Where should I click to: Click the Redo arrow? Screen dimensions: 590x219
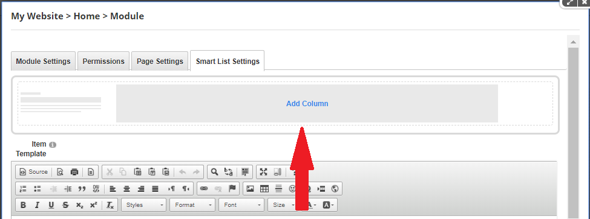[x=196, y=172]
